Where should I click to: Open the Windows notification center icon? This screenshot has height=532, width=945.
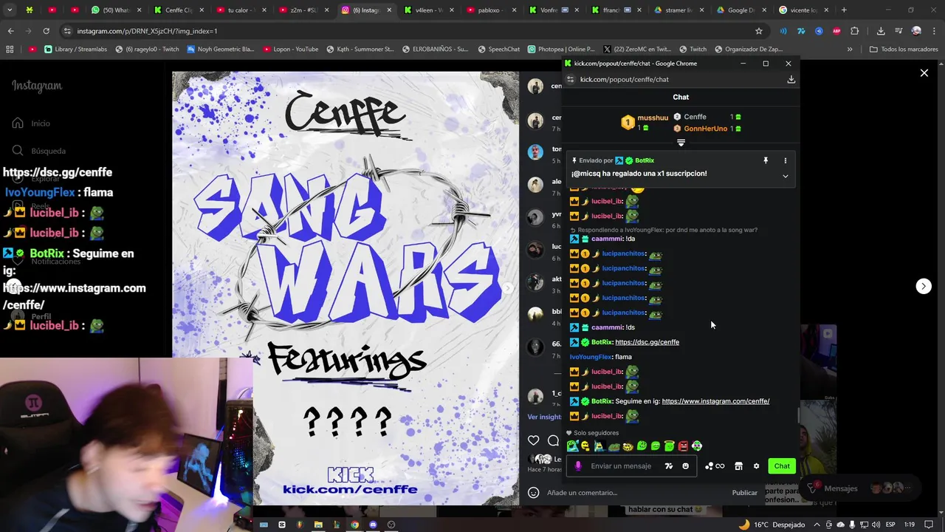pyautogui.click(x=930, y=525)
